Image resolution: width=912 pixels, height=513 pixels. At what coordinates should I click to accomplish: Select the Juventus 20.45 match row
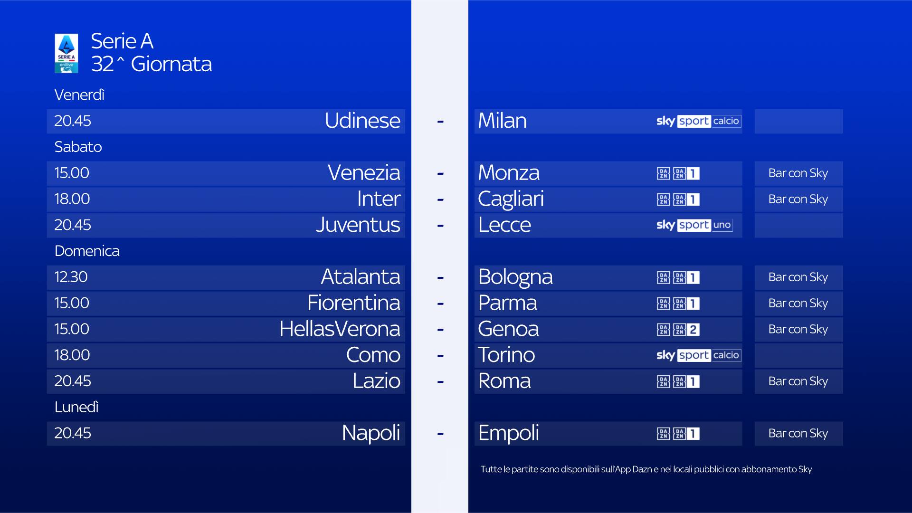coord(226,225)
